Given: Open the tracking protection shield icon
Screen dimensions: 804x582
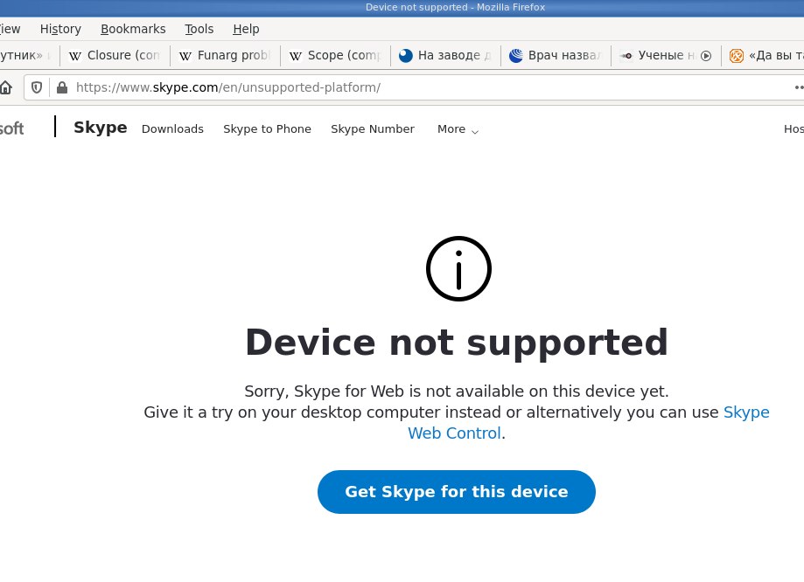Looking at the screenshot, I should 37,87.
